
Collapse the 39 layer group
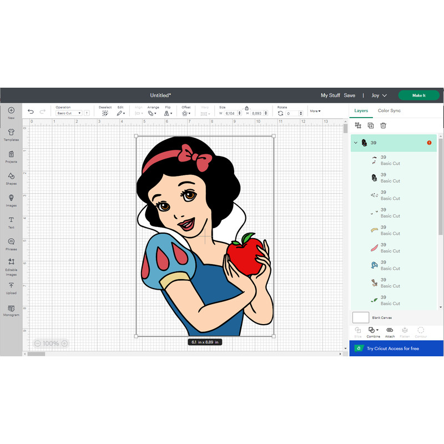pyautogui.click(x=355, y=143)
